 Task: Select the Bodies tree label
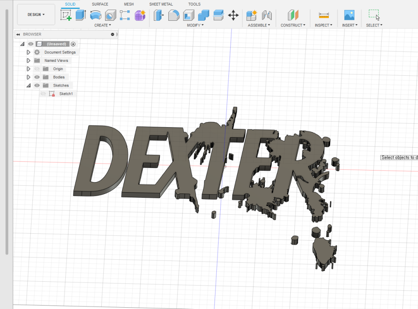pyautogui.click(x=59, y=77)
